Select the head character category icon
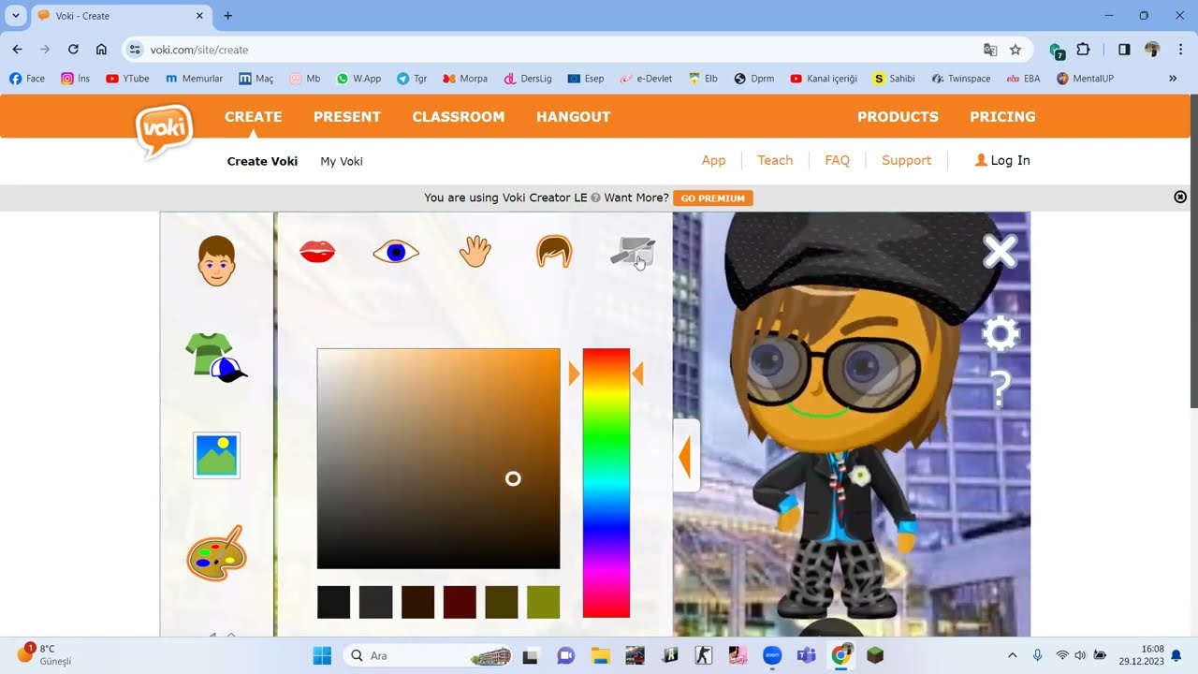 point(216,260)
